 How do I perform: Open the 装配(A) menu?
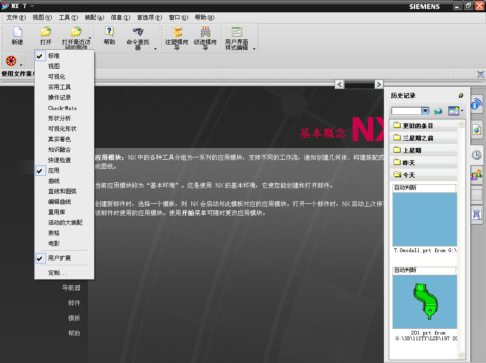[x=94, y=18]
